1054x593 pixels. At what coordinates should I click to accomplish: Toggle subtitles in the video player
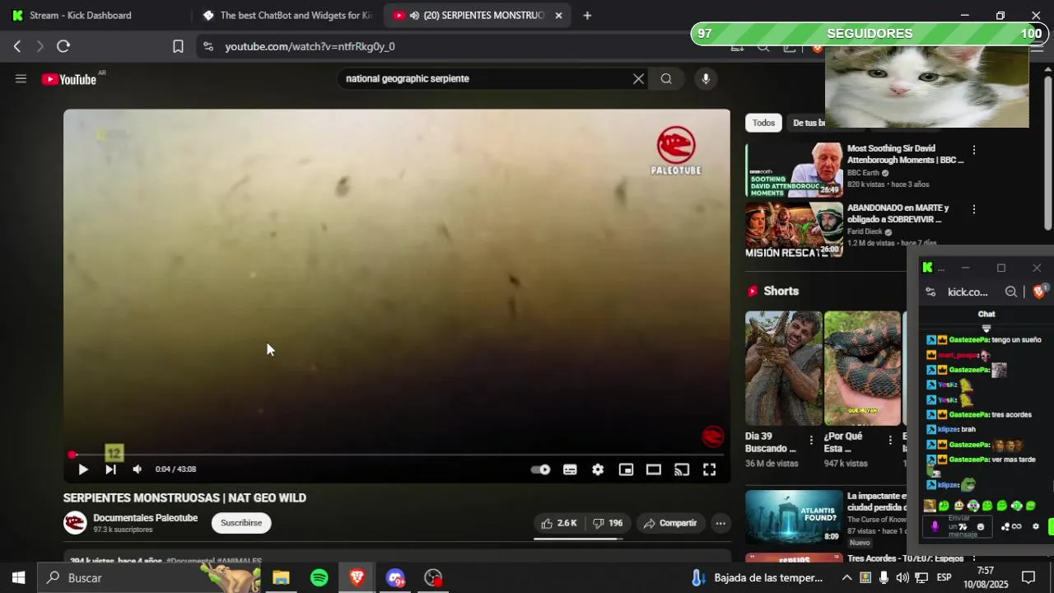570,469
